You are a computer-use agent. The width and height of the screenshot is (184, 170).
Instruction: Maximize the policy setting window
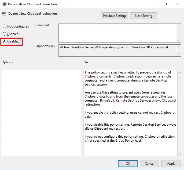pyautogui.click(x=165, y=4)
